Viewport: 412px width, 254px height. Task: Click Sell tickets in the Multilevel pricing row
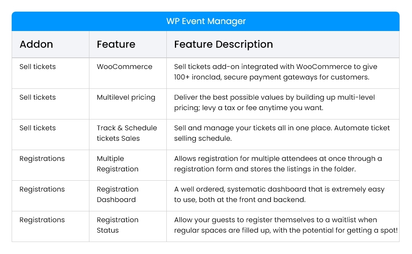pyautogui.click(x=38, y=97)
